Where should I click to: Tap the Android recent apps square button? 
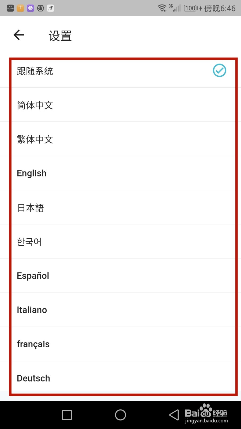point(67,415)
